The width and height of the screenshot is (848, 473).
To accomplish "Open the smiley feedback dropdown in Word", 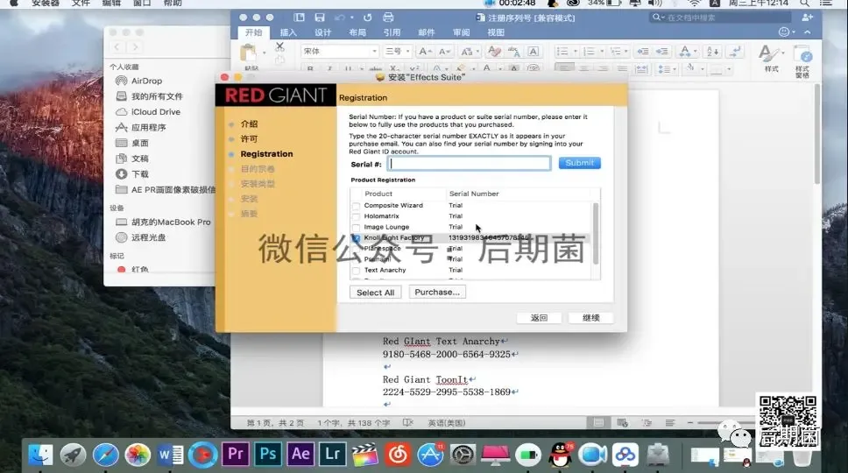I will tap(787, 32).
